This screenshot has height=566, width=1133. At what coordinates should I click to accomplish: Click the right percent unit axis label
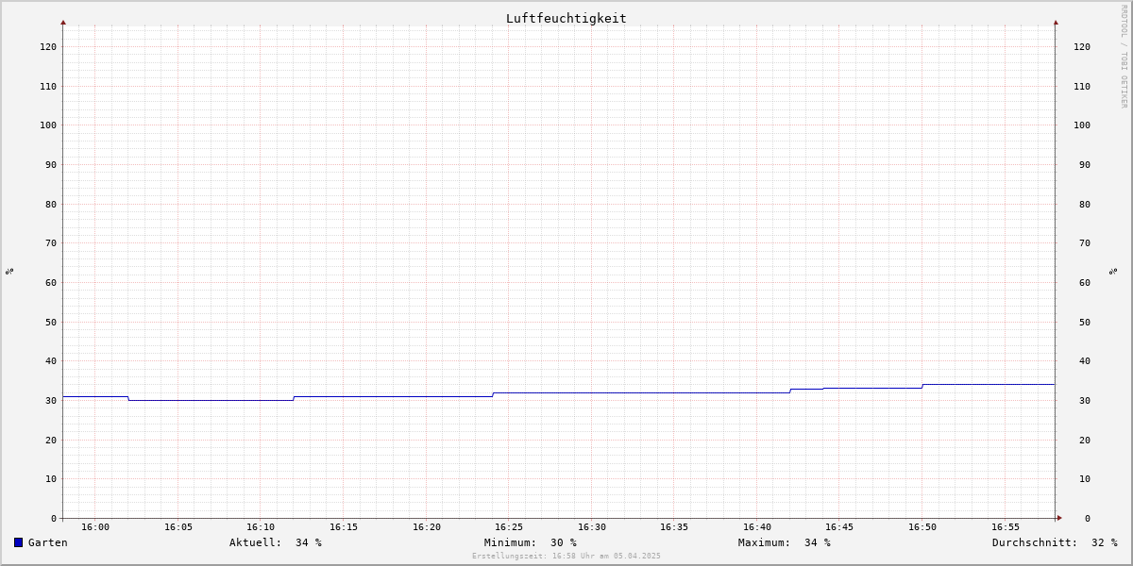tap(1113, 271)
